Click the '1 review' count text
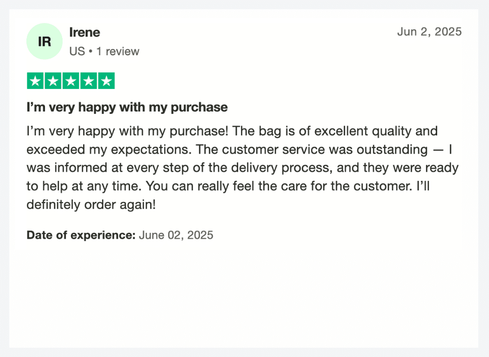489x357 pixels. 117,51
